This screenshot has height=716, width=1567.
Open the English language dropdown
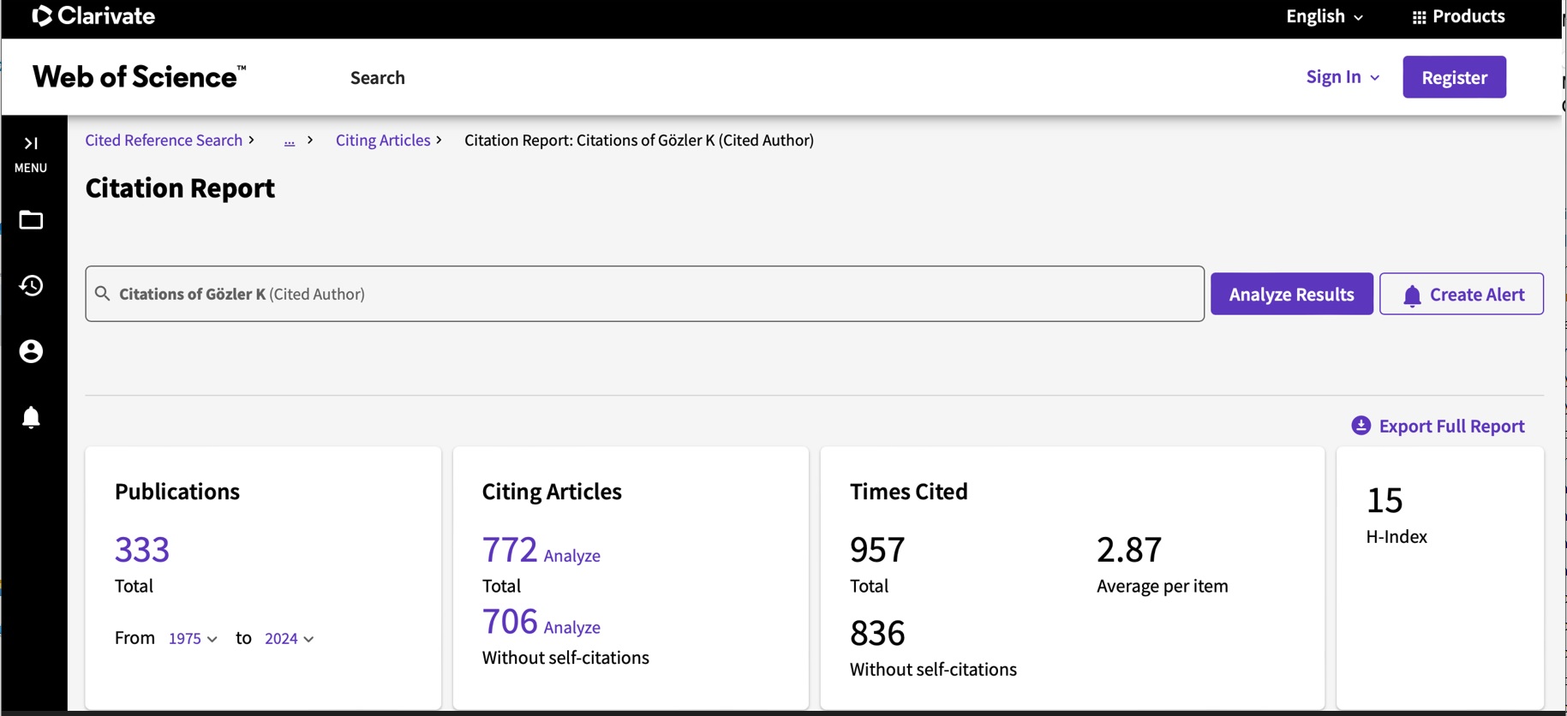click(1324, 16)
